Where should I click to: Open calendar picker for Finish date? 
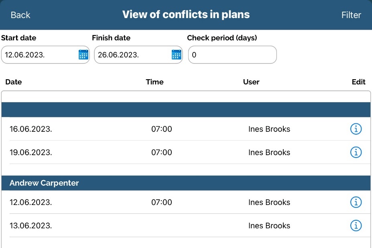[x=176, y=55]
